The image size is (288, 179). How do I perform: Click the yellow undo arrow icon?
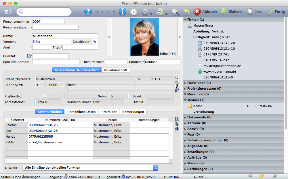tap(187, 11)
